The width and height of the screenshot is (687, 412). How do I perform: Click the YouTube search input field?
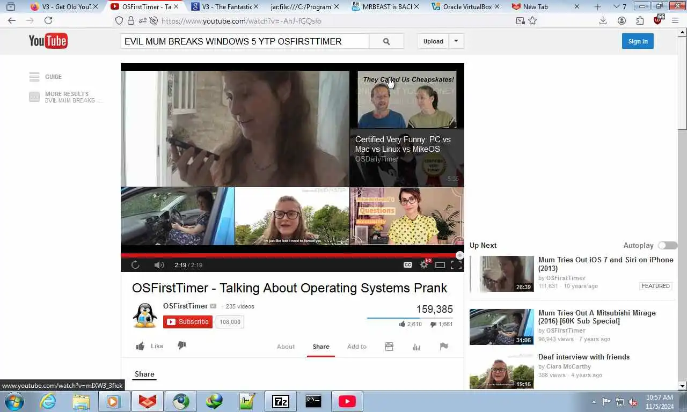point(245,41)
